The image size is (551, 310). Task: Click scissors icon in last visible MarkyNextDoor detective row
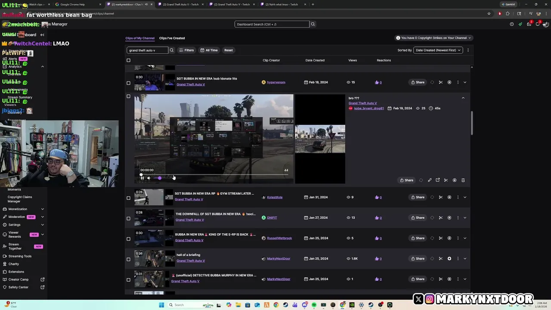[x=441, y=279]
